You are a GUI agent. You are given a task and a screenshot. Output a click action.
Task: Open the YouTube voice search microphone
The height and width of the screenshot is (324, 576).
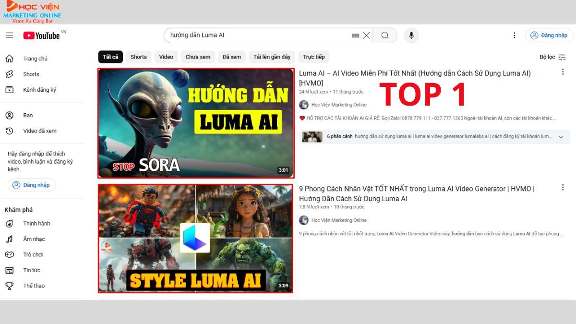(411, 35)
